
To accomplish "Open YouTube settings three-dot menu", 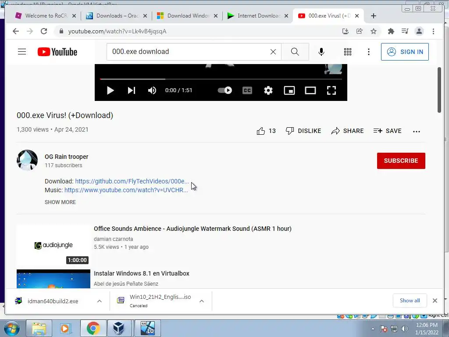I will point(368,52).
